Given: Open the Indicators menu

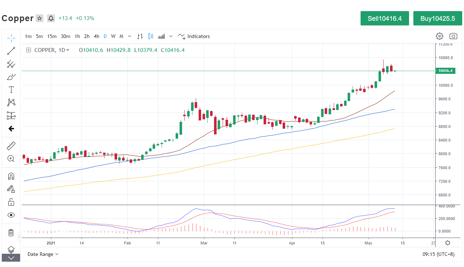Looking at the screenshot, I should (194, 36).
